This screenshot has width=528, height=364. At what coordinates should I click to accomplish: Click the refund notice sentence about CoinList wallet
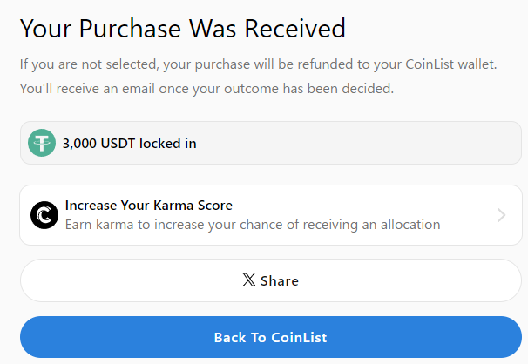pos(258,64)
